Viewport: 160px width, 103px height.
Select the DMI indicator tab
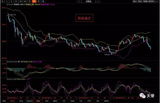click(x=72, y=101)
